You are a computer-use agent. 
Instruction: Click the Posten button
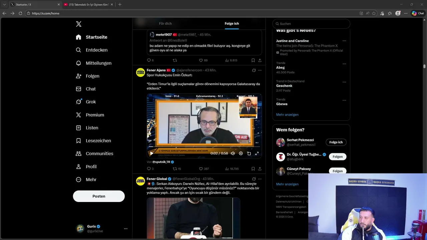tap(99, 196)
